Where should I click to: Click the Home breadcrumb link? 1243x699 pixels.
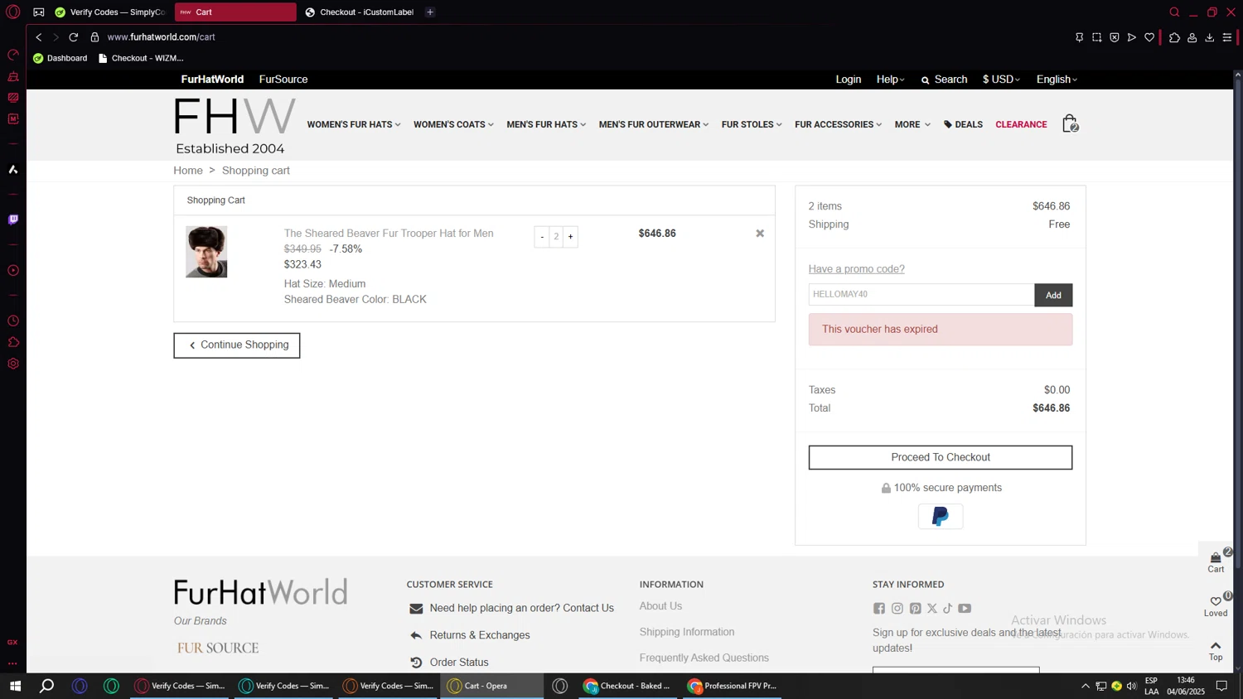(x=188, y=171)
